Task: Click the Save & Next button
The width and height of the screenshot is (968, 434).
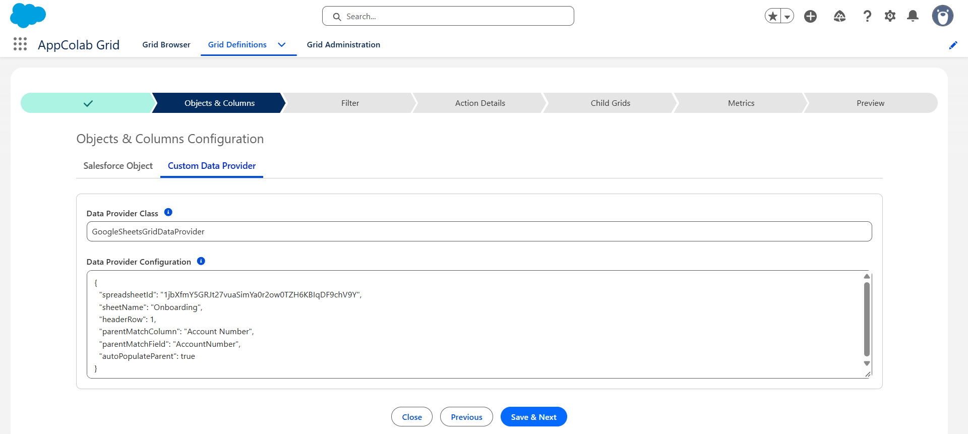Action: 533,417
